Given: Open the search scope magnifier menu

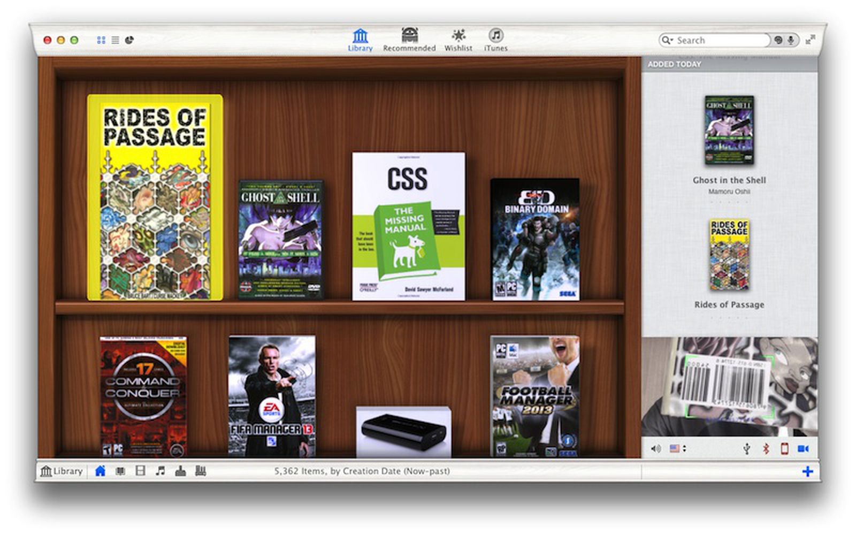Looking at the screenshot, I should 667,40.
